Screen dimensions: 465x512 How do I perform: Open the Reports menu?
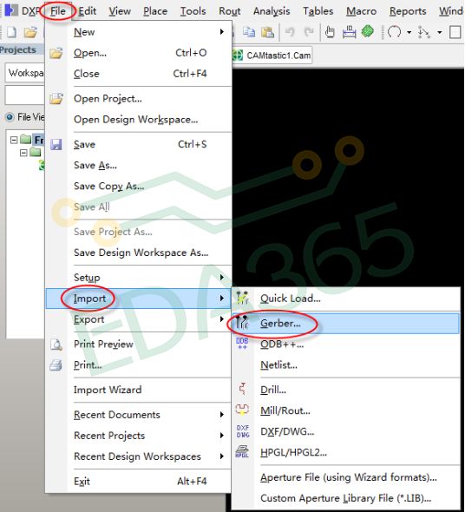click(408, 11)
